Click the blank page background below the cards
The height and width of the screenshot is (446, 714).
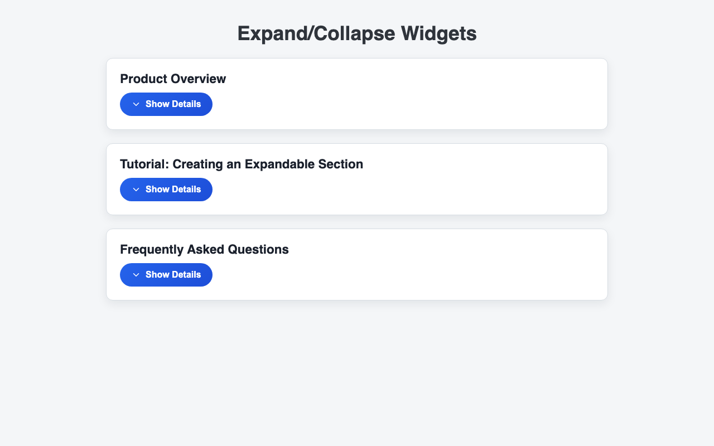click(357, 379)
